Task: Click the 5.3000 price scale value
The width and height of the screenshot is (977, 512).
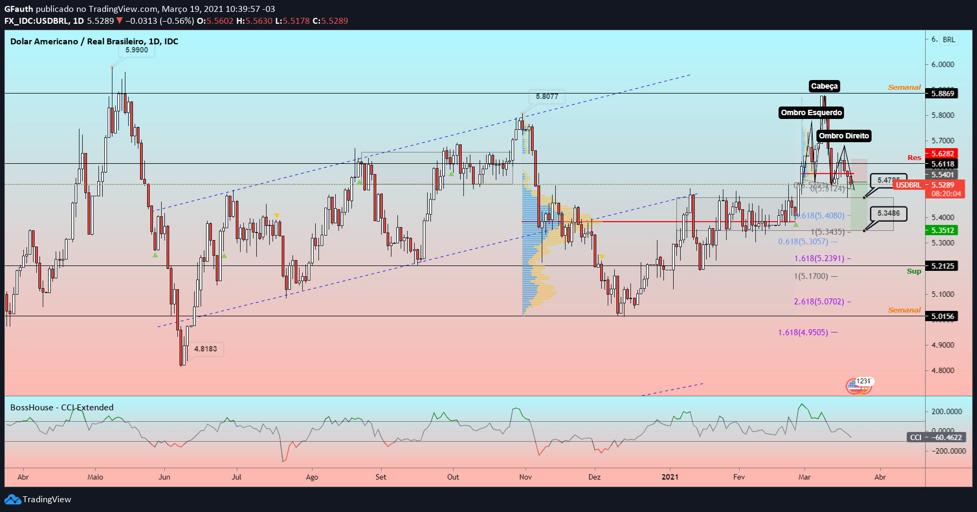Action: point(942,243)
